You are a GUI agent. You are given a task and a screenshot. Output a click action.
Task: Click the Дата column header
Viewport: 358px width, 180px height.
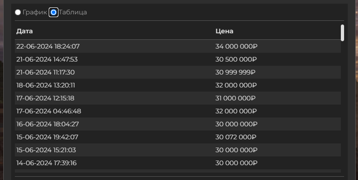coord(25,31)
